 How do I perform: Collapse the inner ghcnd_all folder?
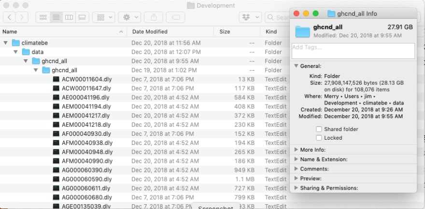[36, 70]
